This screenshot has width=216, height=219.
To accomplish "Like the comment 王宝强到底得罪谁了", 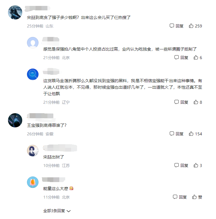I will 195,134.
